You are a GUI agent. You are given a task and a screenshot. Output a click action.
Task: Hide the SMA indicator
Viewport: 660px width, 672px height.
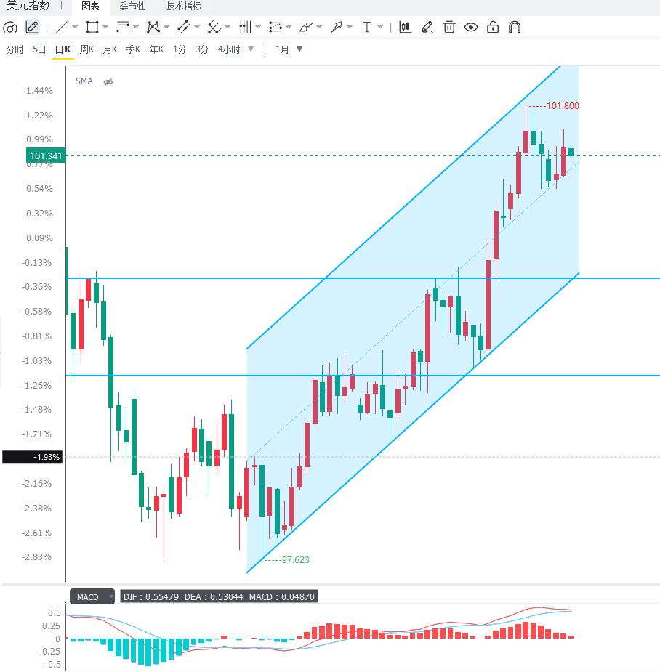point(108,82)
